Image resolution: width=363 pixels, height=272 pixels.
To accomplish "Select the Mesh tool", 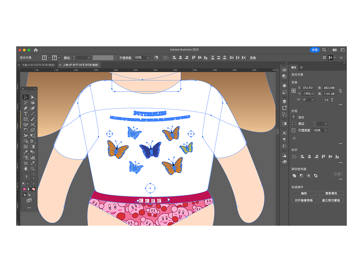I will coord(26,146).
